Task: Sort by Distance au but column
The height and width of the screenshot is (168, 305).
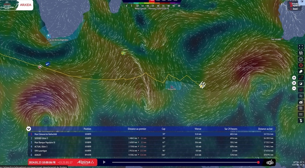Action: pyautogui.click(x=264, y=129)
